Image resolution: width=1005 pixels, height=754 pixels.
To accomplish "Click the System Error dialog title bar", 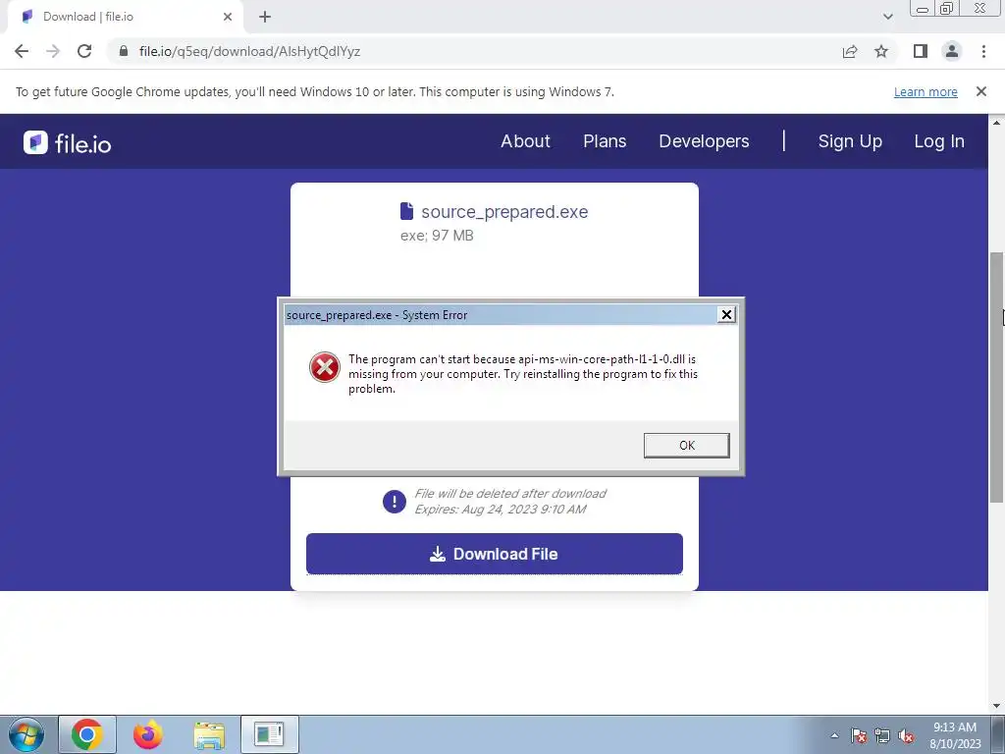I will coord(500,315).
